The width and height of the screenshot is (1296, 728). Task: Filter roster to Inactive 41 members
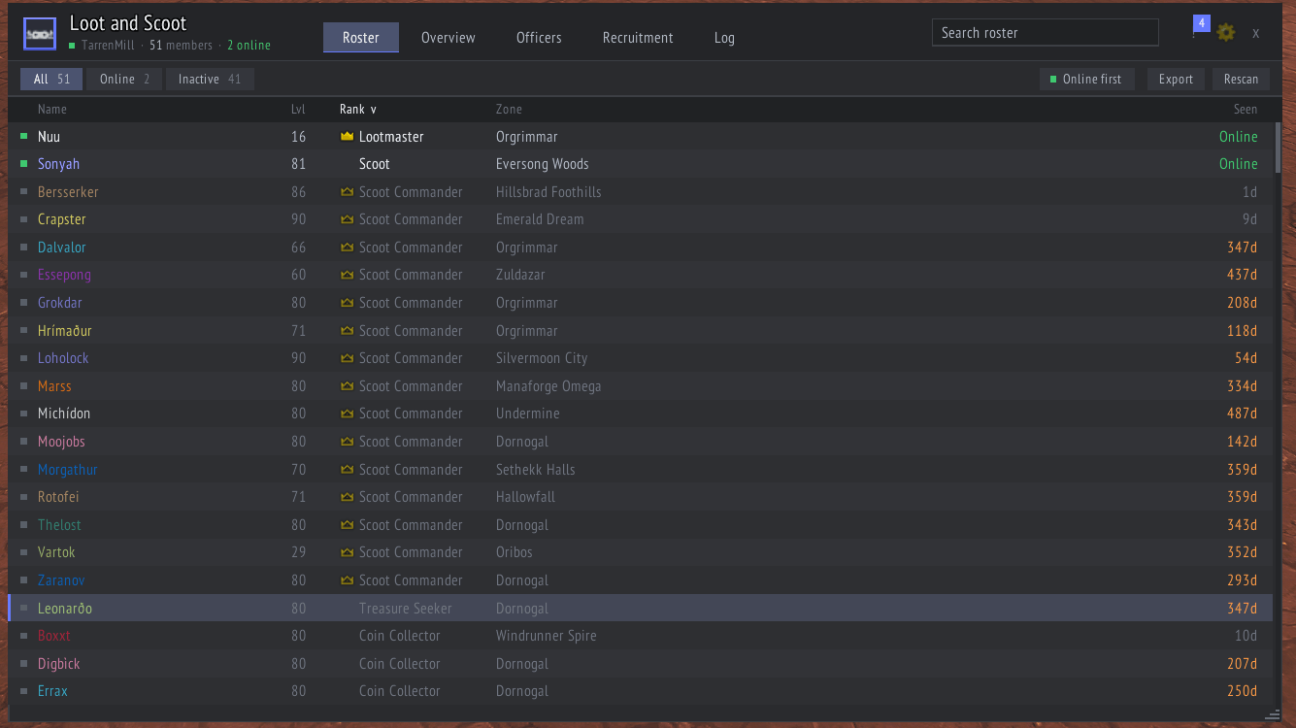[x=210, y=80]
